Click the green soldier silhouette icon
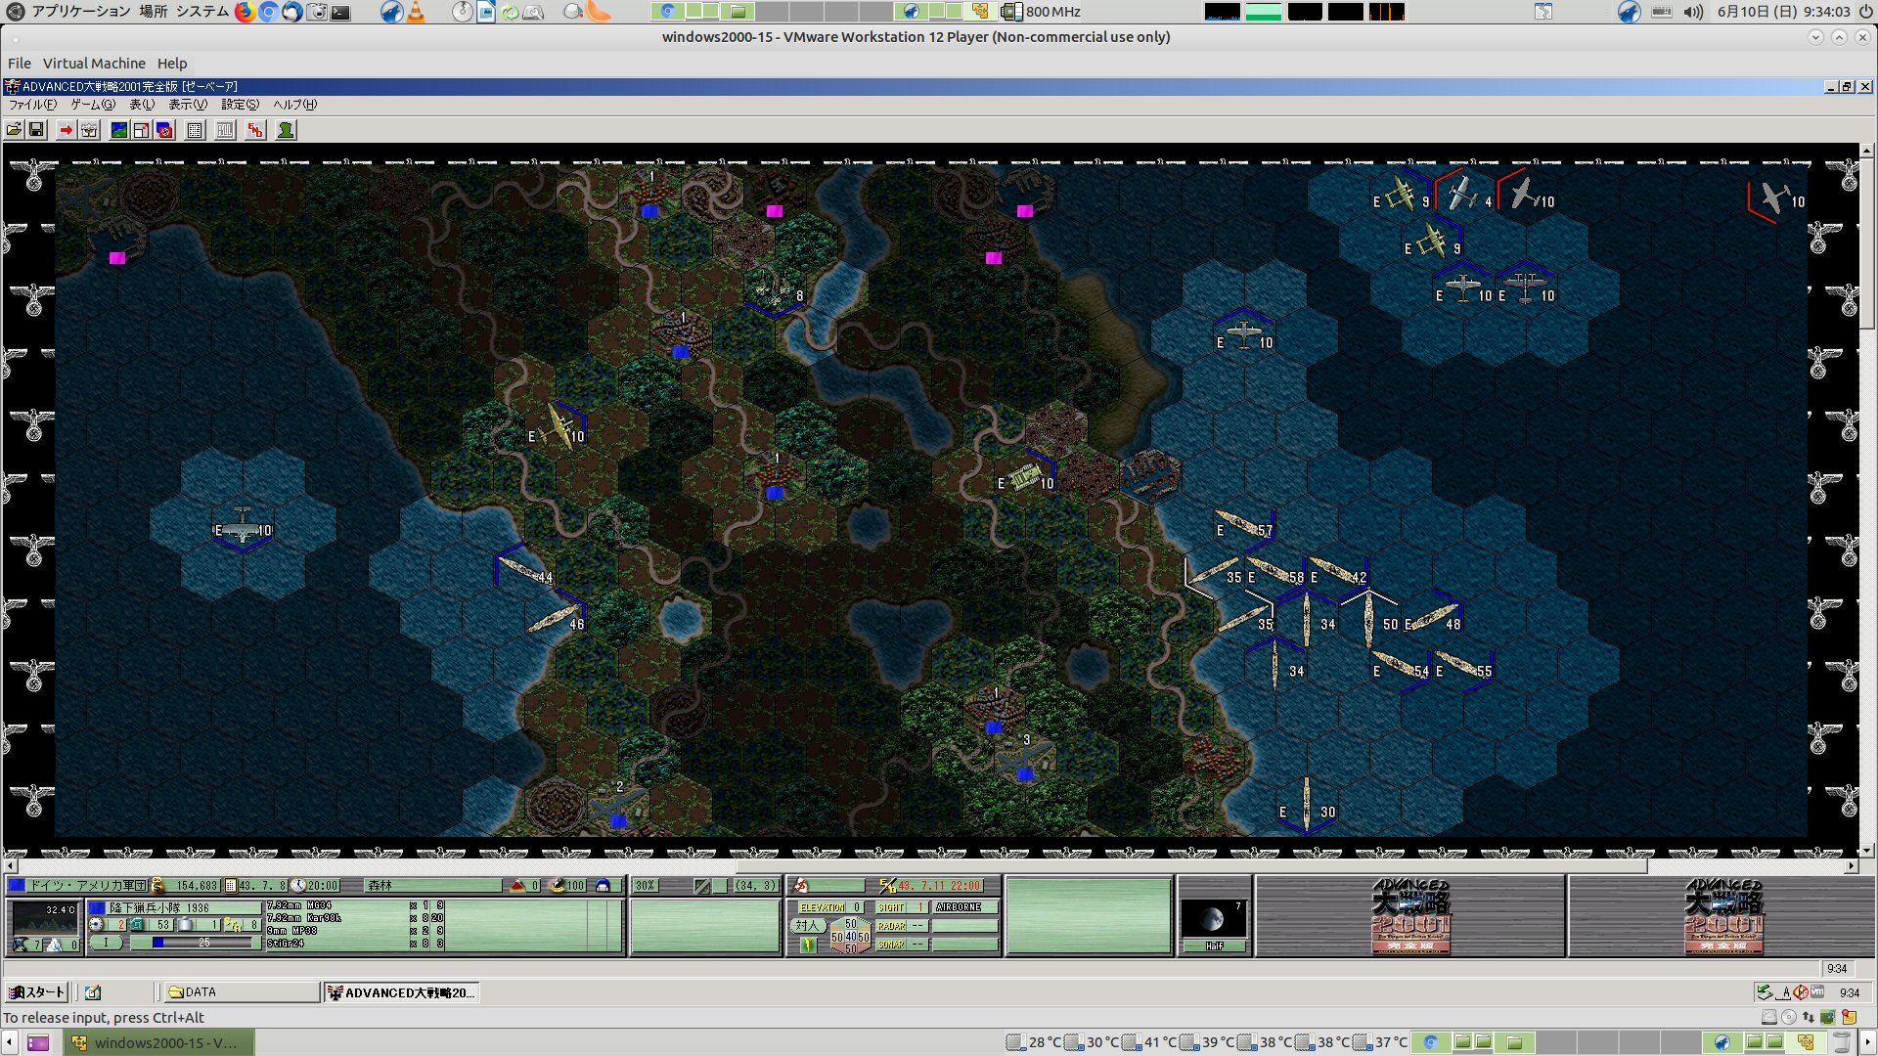Image resolution: width=1878 pixels, height=1056 pixels. (x=286, y=130)
